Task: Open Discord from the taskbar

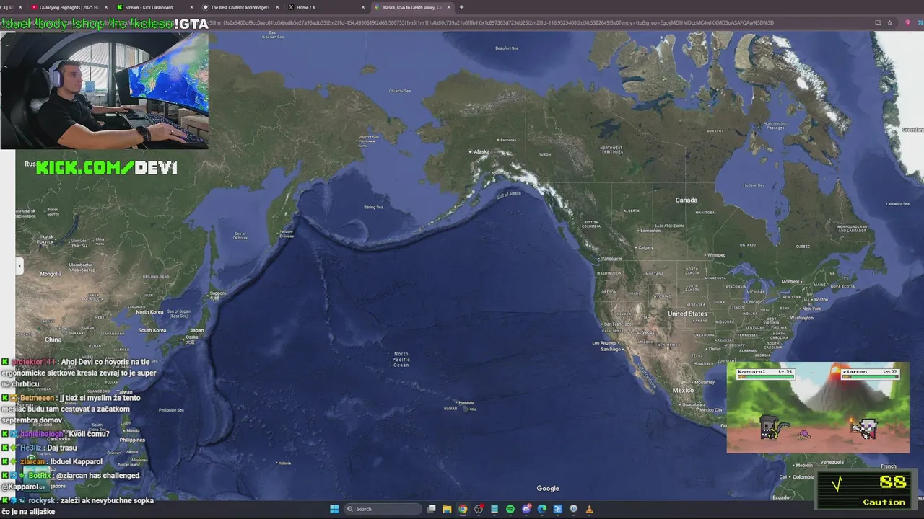Action: tap(526, 509)
